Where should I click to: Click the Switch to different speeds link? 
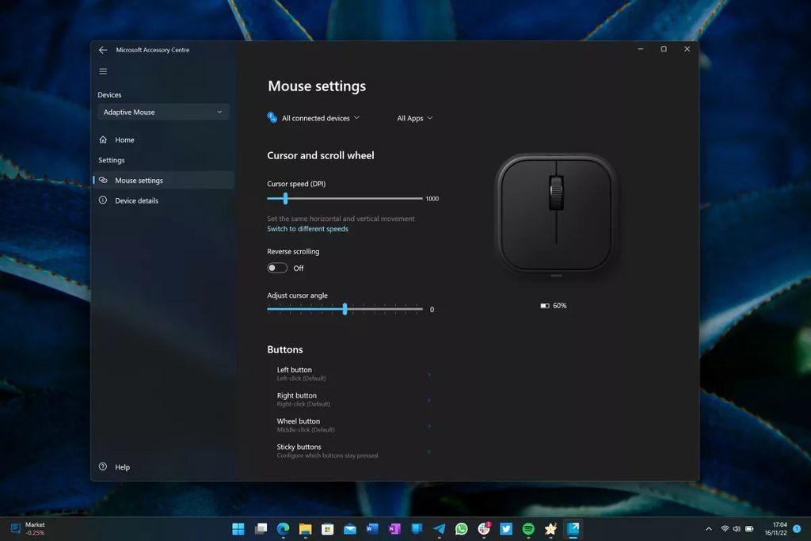click(307, 229)
